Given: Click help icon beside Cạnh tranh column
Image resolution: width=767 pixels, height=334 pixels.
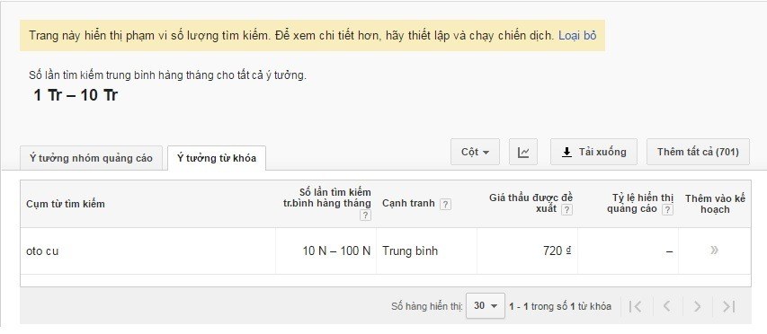Looking at the screenshot, I should tap(445, 205).
